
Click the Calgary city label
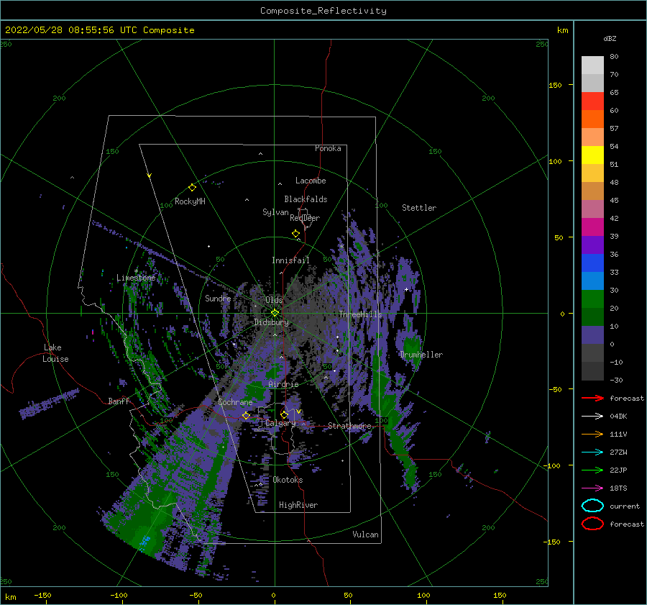[280, 423]
